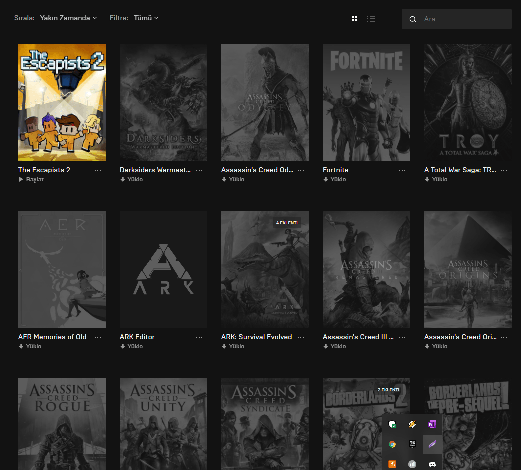Open Fortnite cover art
521x470 pixels.
(x=366, y=103)
